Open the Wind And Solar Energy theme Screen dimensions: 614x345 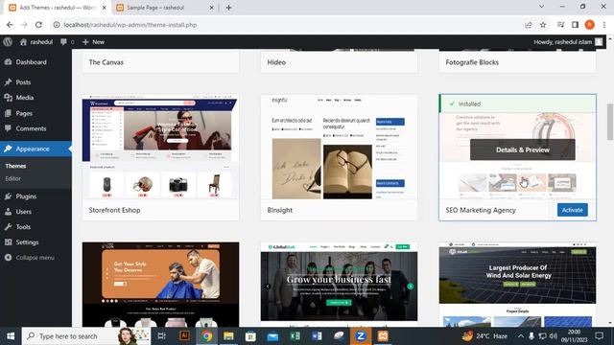tap(517, 284)
